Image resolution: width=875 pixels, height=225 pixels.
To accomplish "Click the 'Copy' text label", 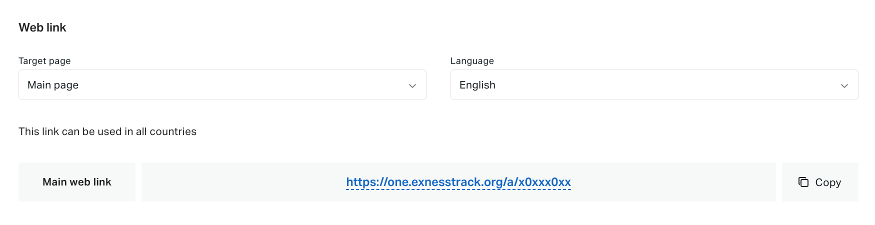I will [828, 182].
